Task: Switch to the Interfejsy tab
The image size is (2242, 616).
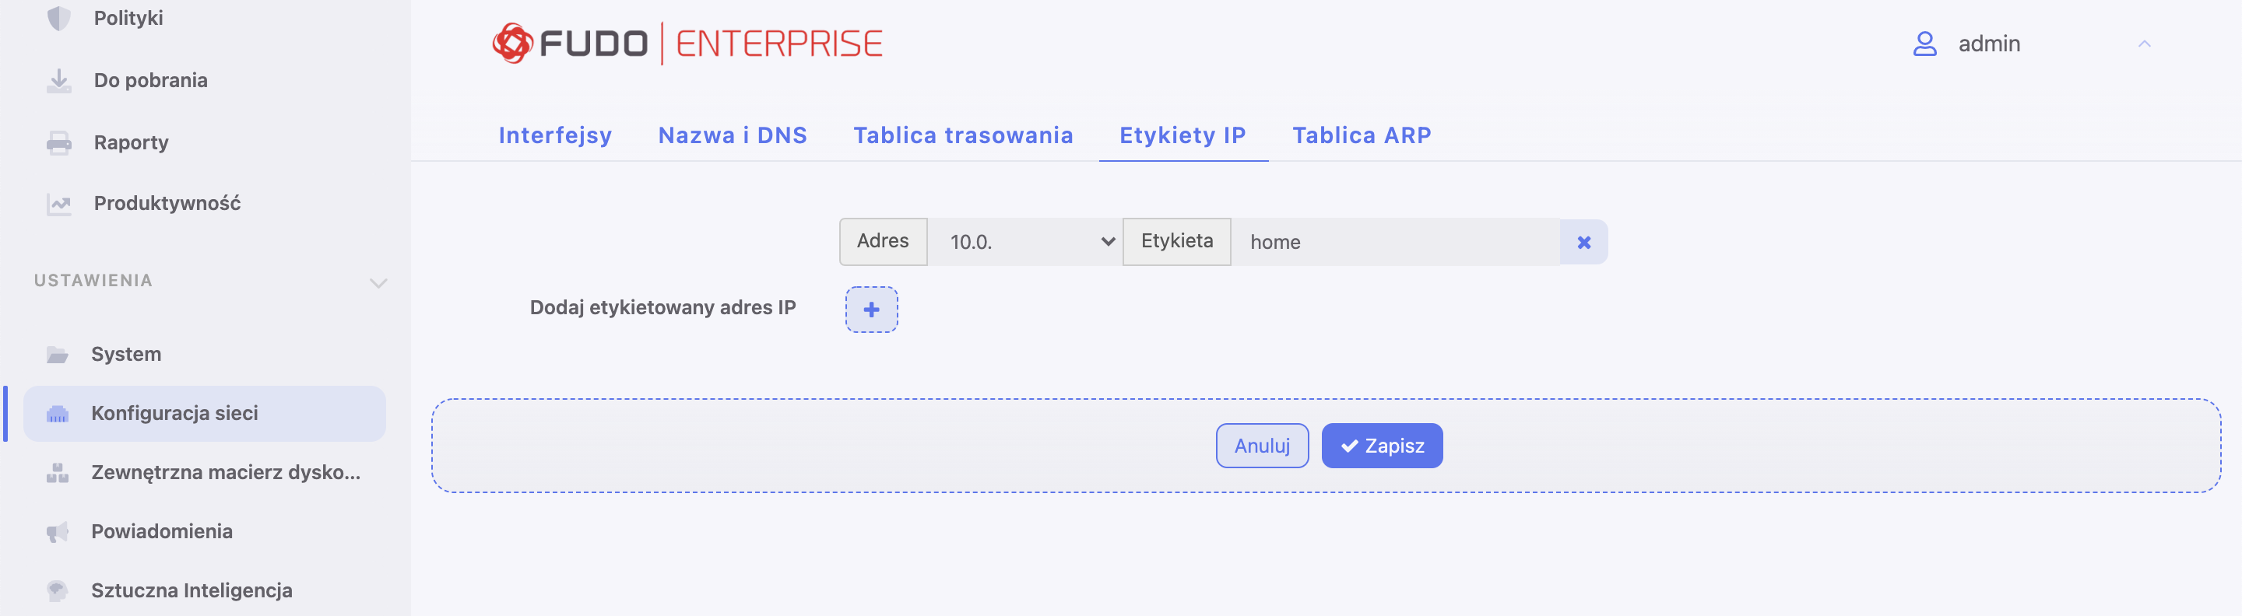Action: 555,136
